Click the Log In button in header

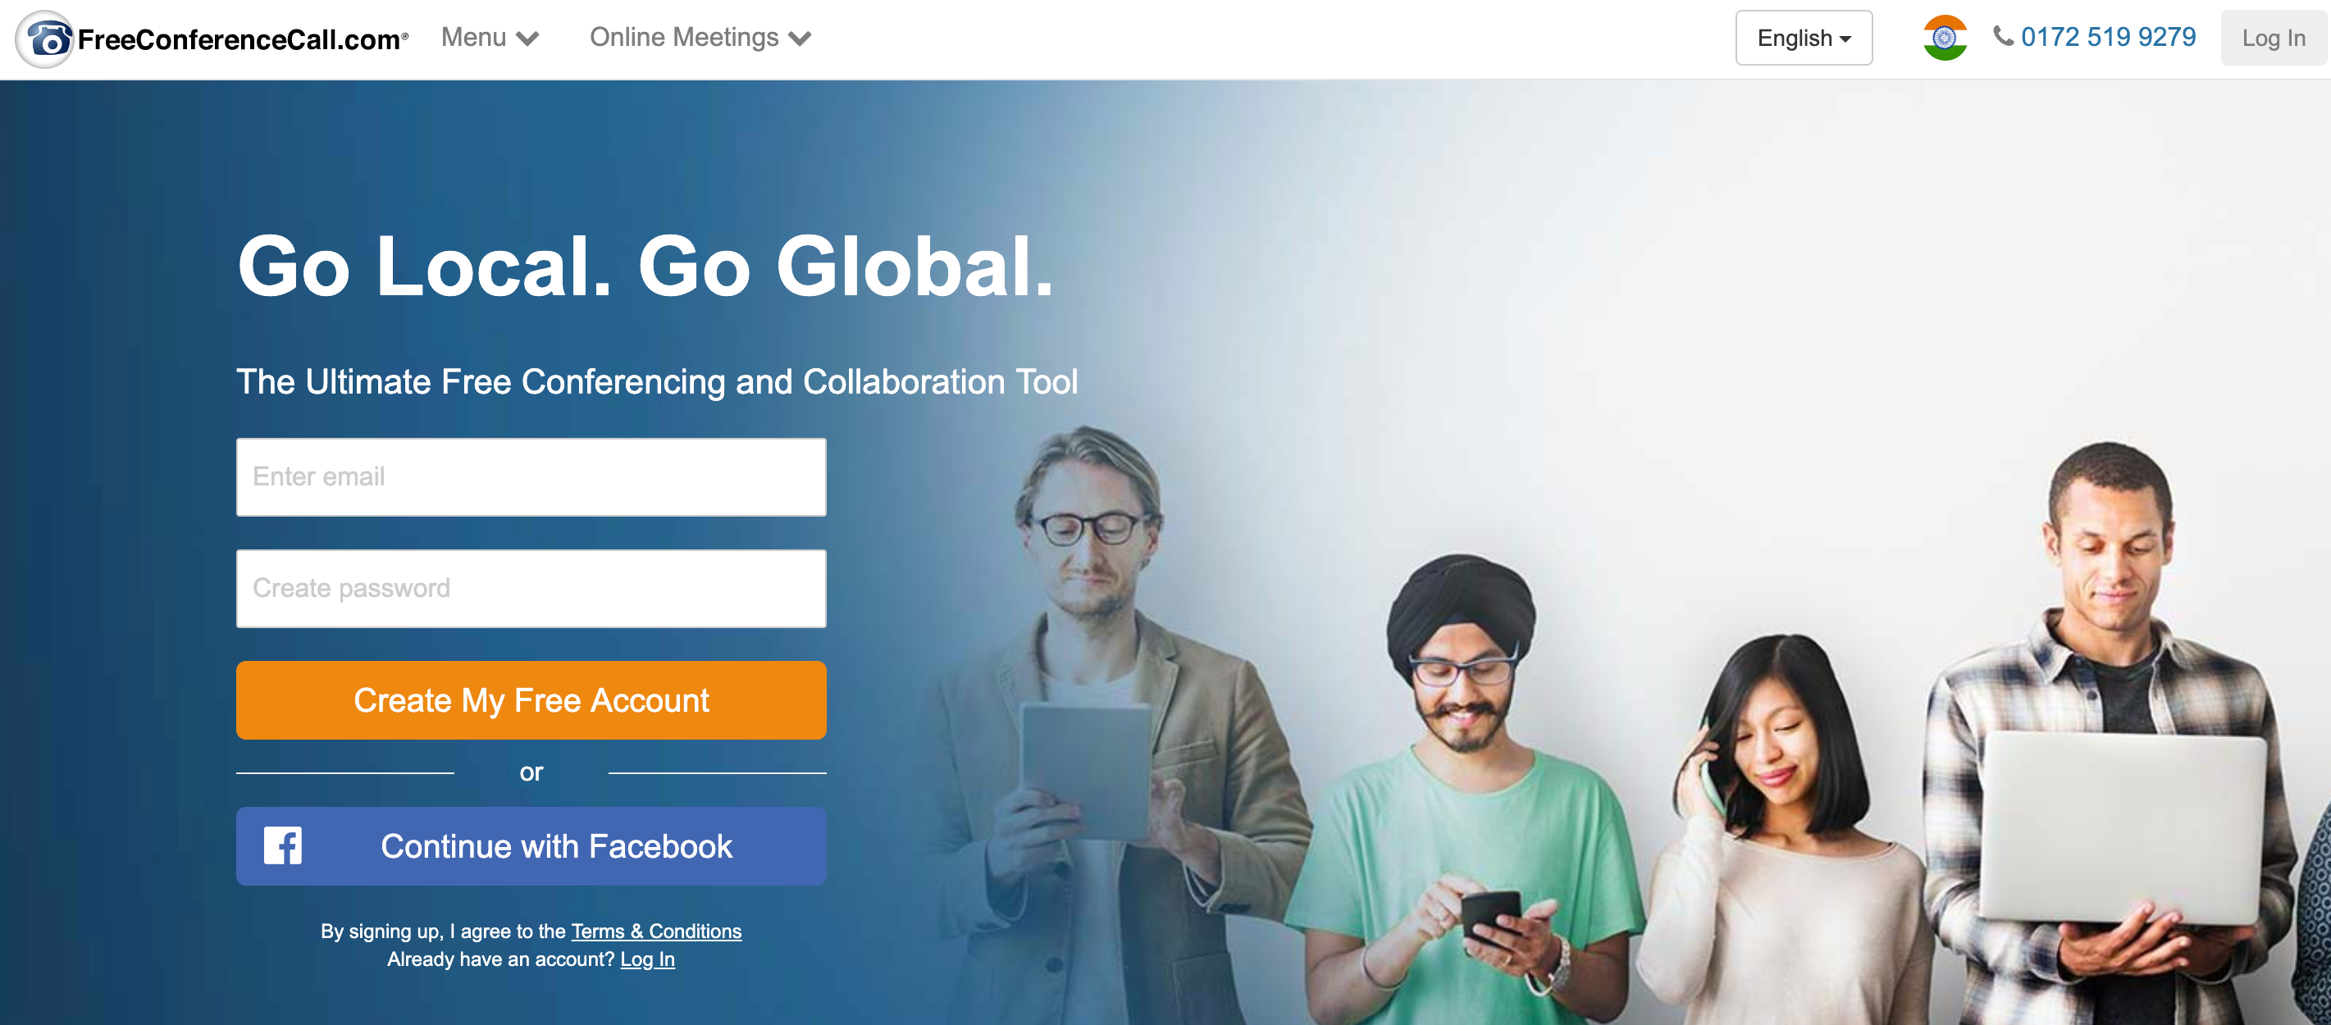pyautogui.click(x=2273, y=38)
